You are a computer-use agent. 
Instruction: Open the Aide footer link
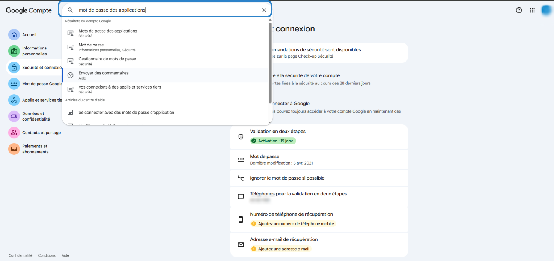[x=65, y=255]
